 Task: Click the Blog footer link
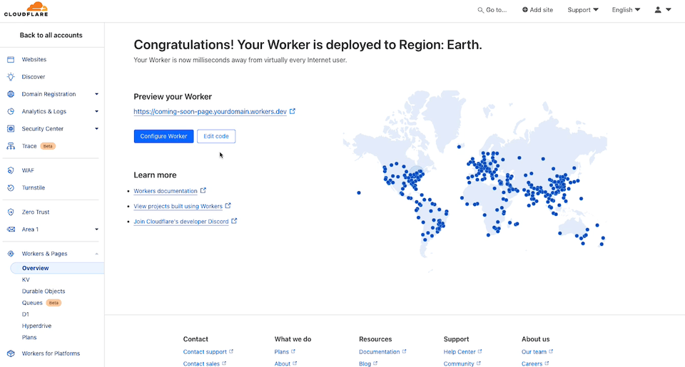(365, 363)
